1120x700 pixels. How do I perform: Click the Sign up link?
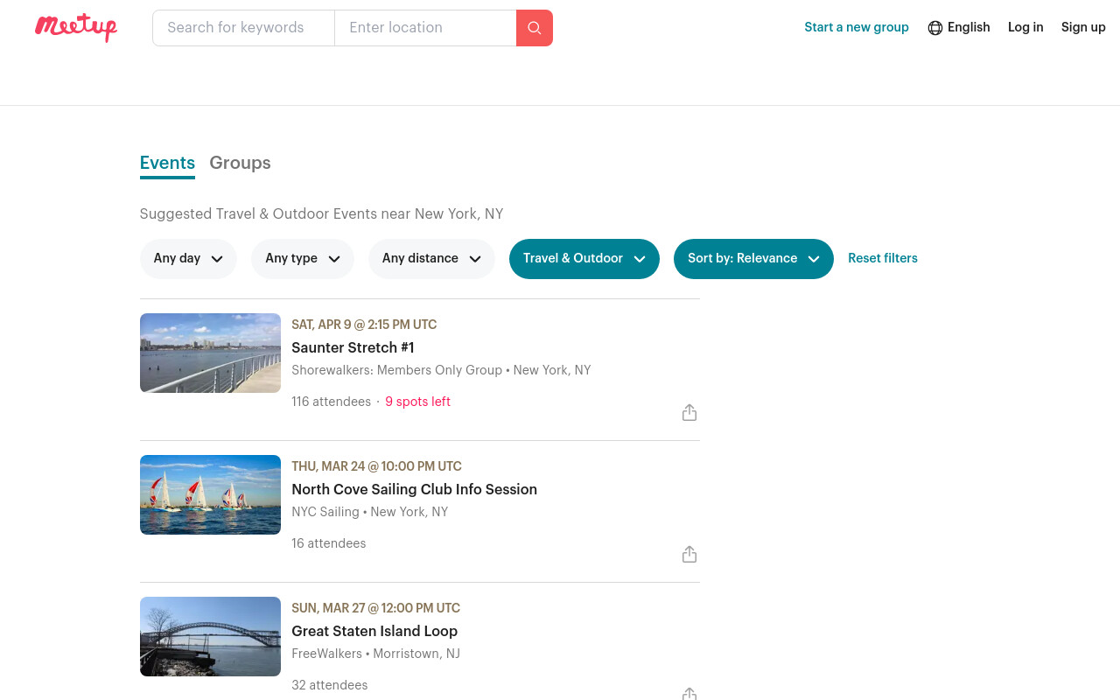point(1083,27)
